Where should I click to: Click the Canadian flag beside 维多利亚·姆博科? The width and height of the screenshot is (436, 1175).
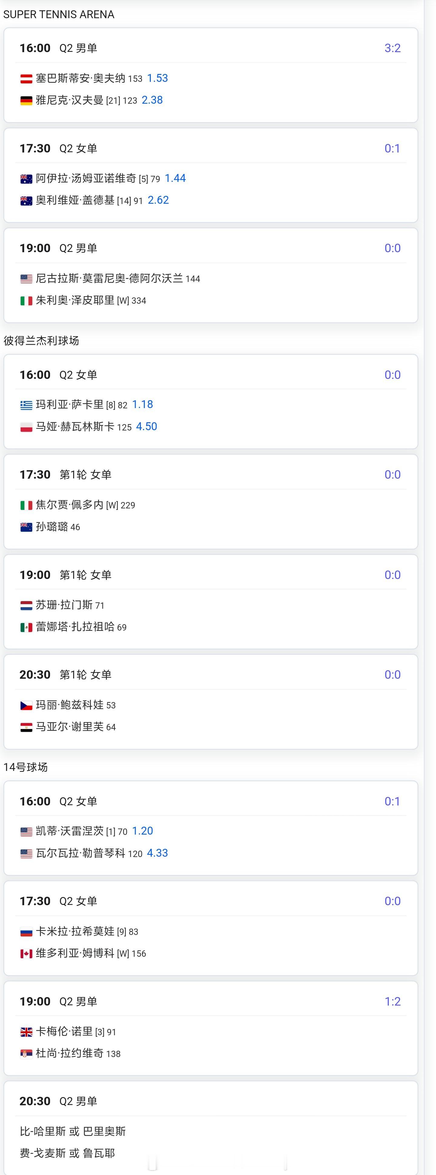pos(26,954)
